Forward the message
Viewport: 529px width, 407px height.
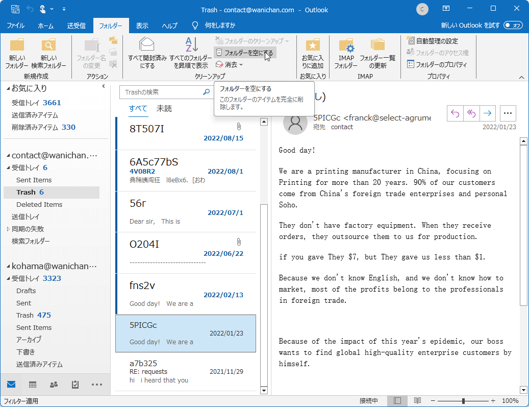487,113
